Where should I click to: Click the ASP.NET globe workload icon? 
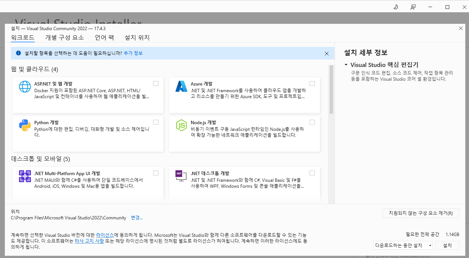[25, 87]
